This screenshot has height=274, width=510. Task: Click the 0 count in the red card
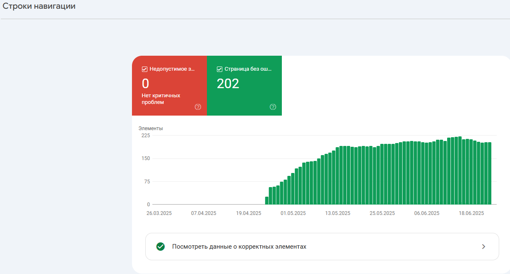point(145,84)
